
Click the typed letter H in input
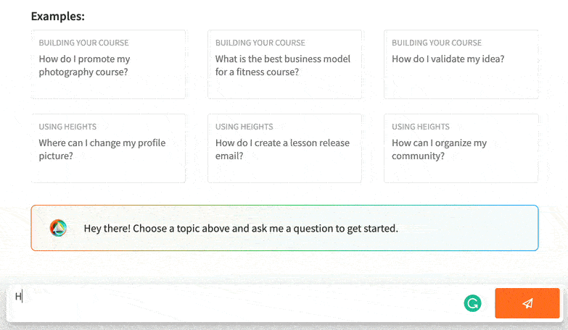point(18,297)
